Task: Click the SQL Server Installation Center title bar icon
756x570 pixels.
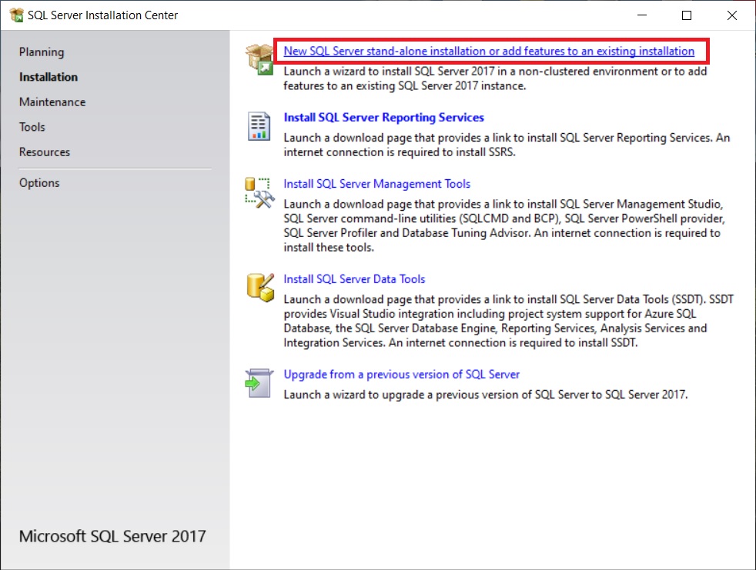Action: (16, 15)
